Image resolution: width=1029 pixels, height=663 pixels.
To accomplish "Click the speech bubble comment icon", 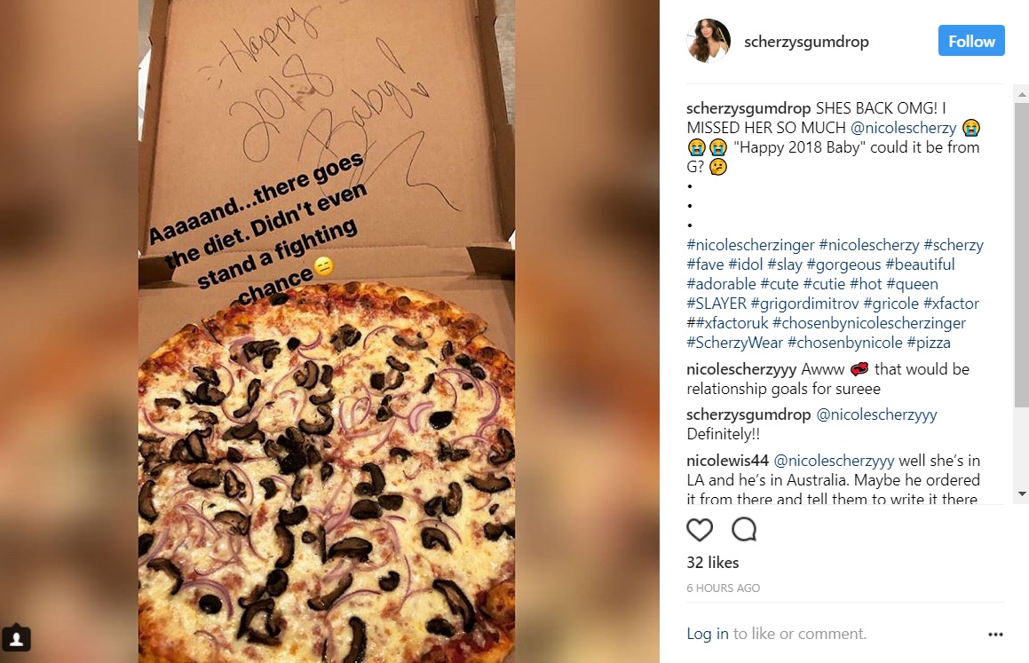I will (x=744, y=529).
